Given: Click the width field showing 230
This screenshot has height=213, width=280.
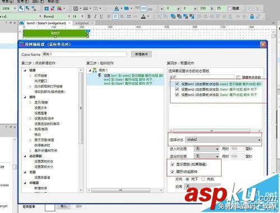Looking at the screenshot, I should coord(203,8).
